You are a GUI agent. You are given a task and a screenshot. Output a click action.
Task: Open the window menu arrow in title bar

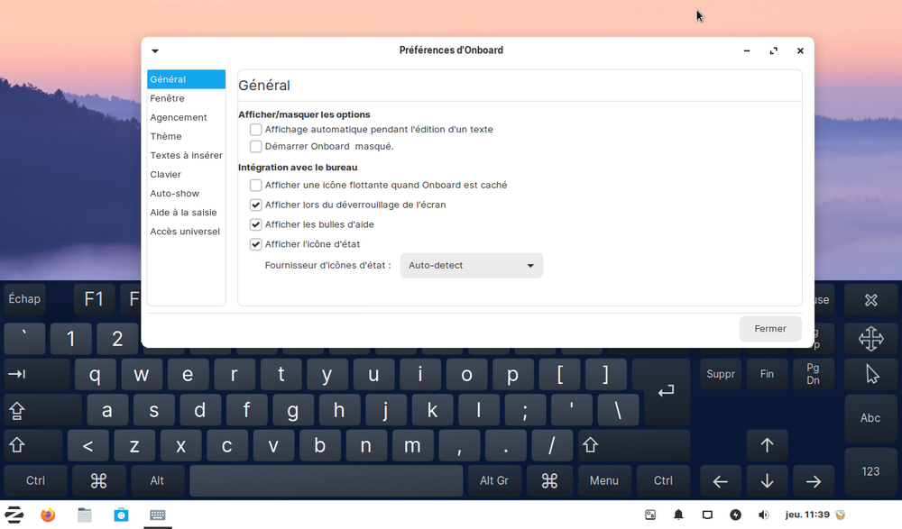[155, 51]
